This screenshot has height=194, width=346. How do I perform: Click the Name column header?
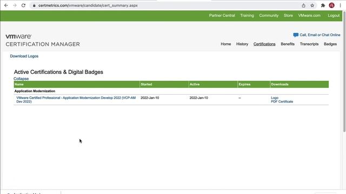(x=77, y=84)
